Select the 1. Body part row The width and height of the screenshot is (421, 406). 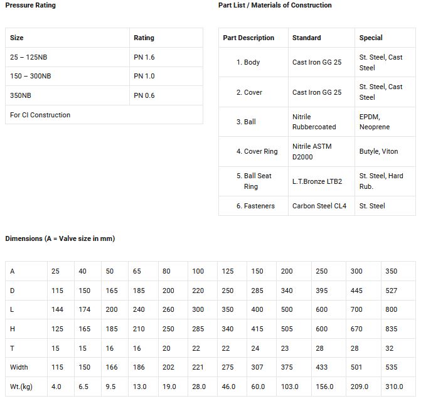pos(248,62)
